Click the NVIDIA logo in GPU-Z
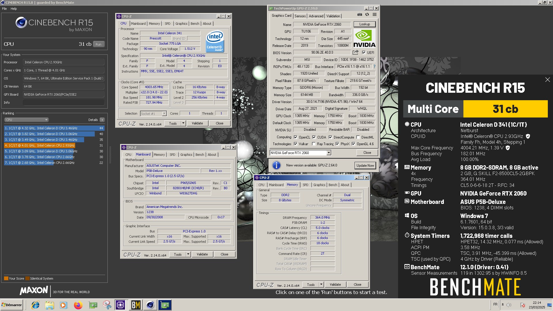The height and width of the screenshot is (311, 553). point(364,38)
